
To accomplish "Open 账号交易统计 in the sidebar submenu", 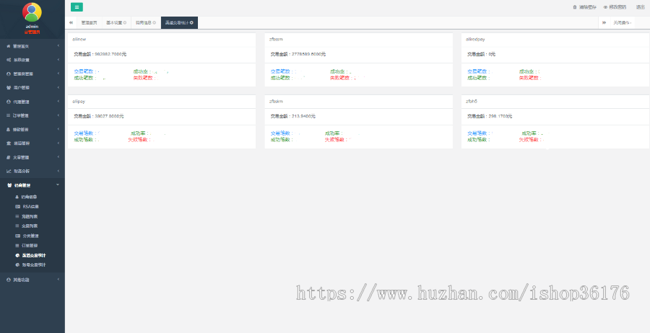I will click(x=33, y=265).
